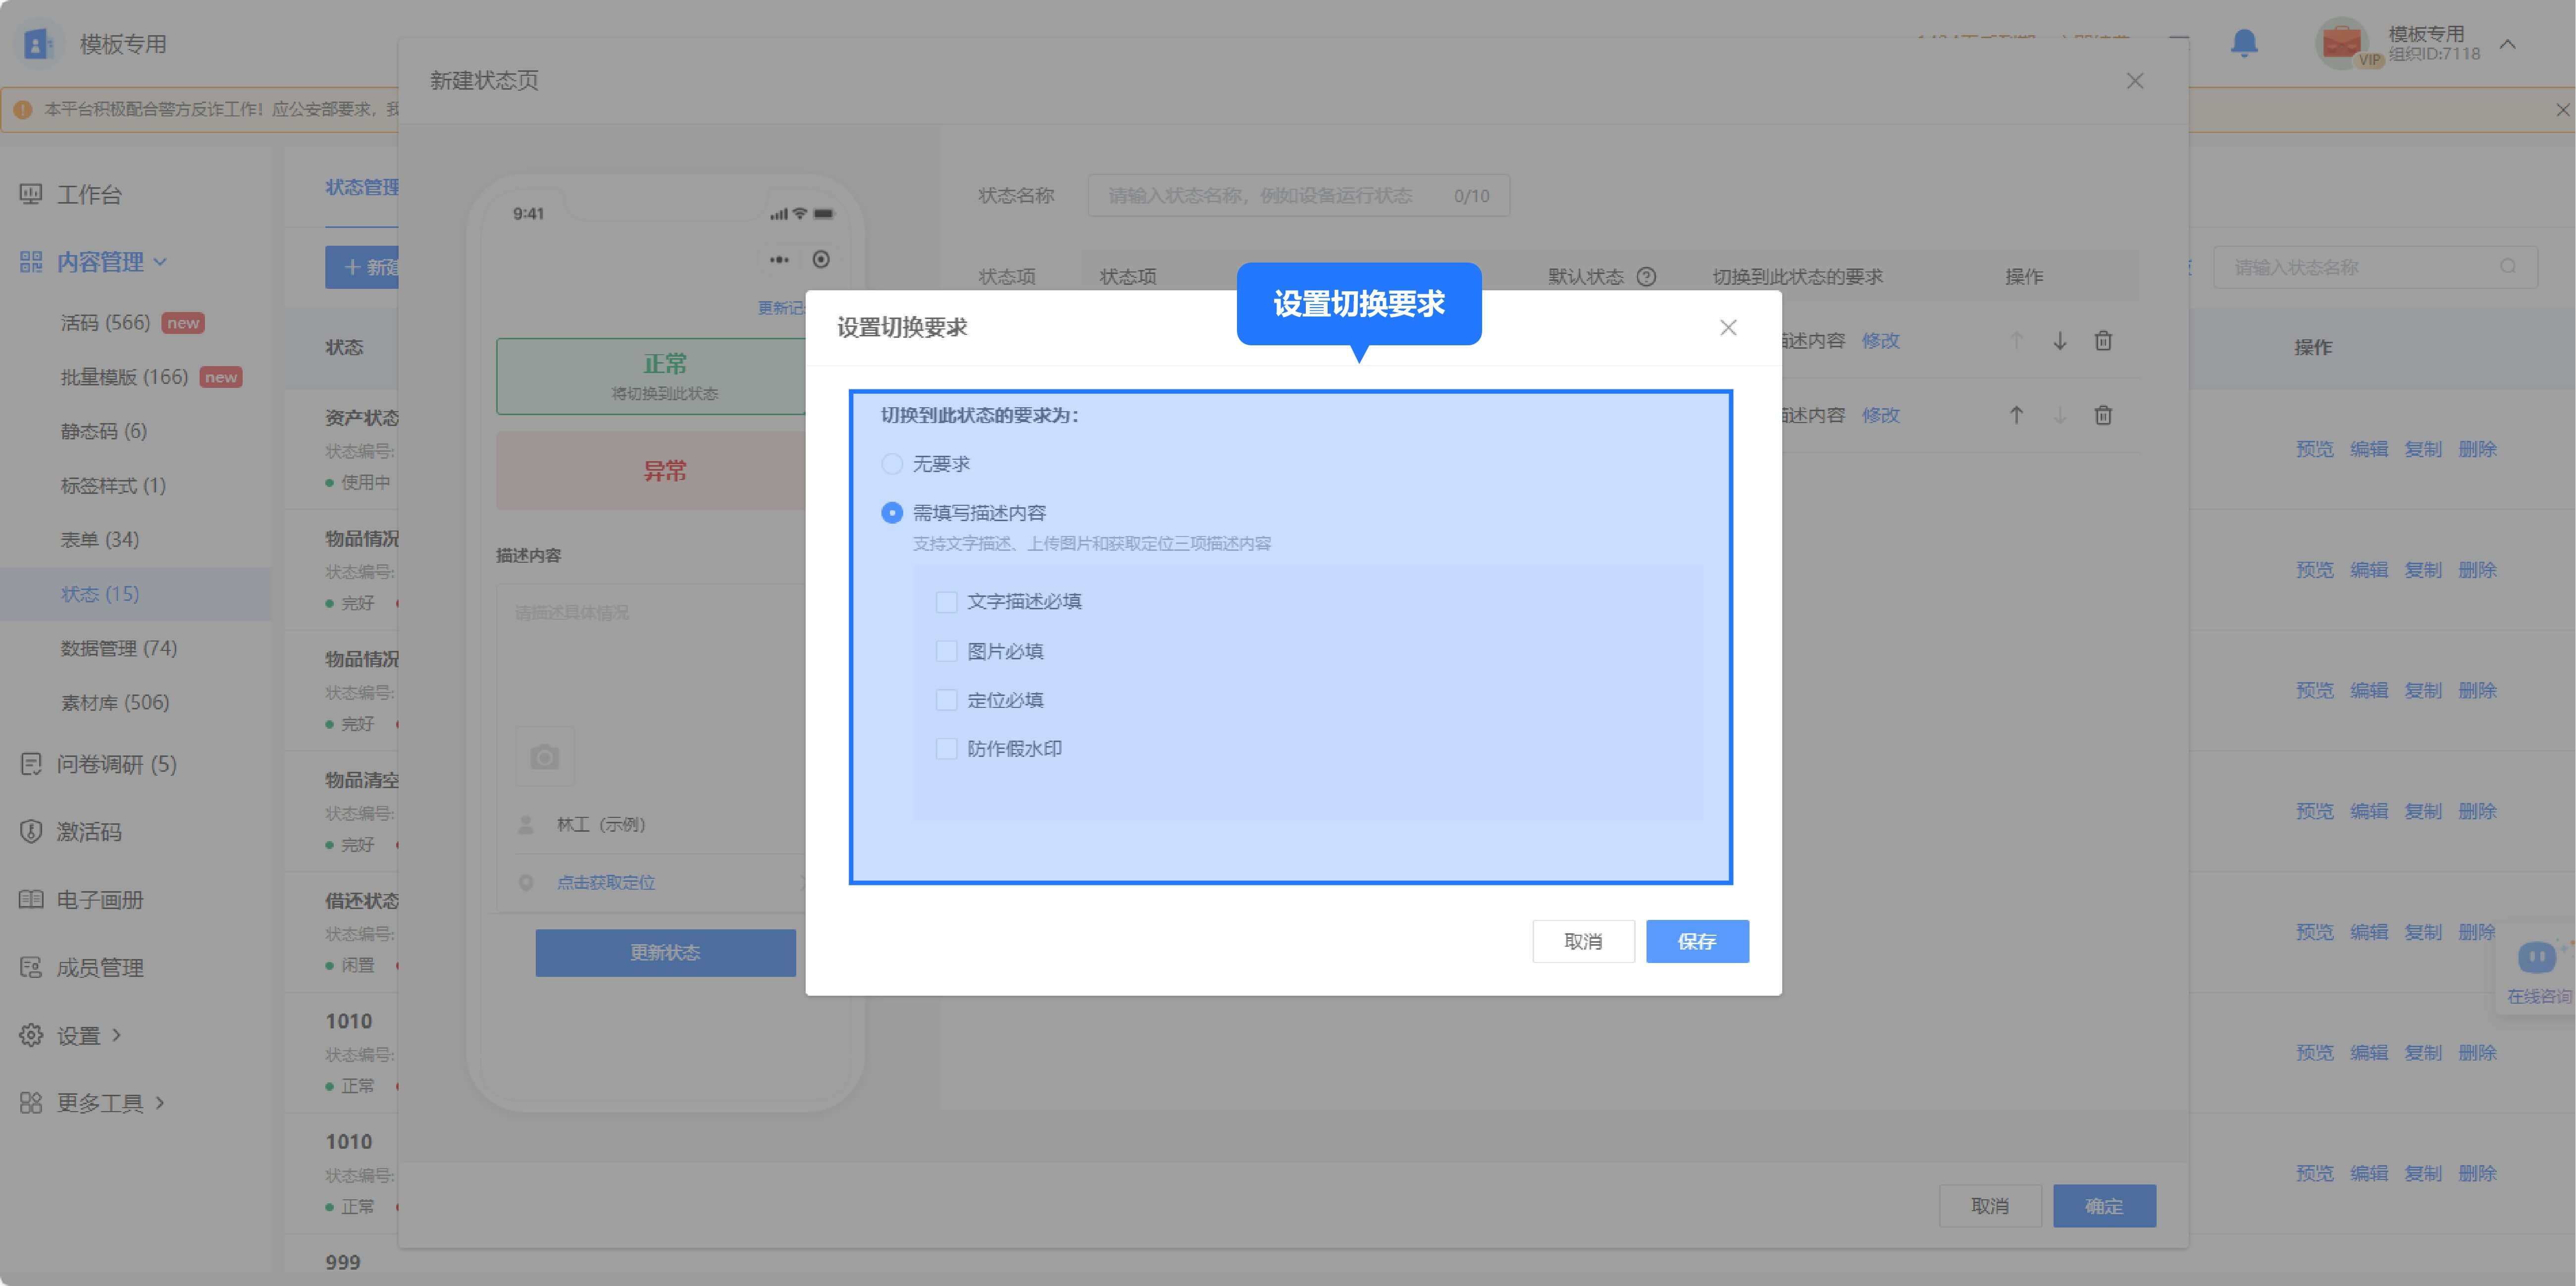Click the notification bell icon
The width and height of the screenshot is (2576, 1286).
[x=2244, y=43]
